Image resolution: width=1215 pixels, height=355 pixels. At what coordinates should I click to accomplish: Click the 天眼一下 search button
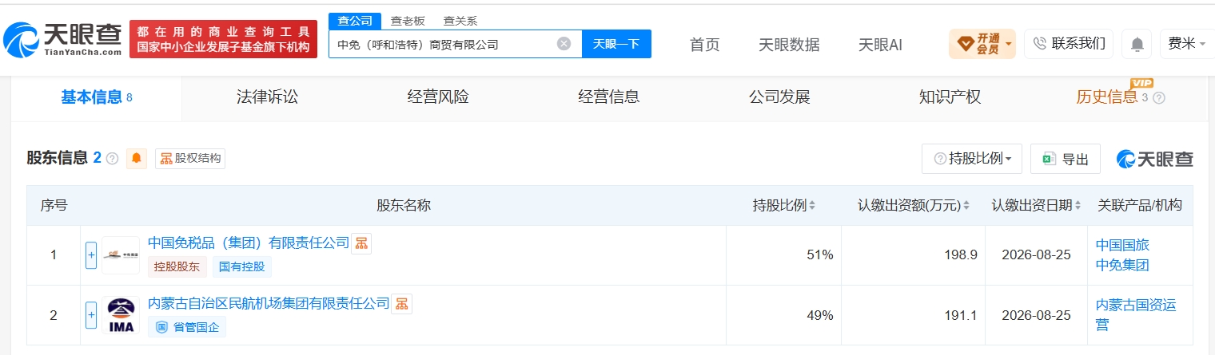click(x=616, y=44)
